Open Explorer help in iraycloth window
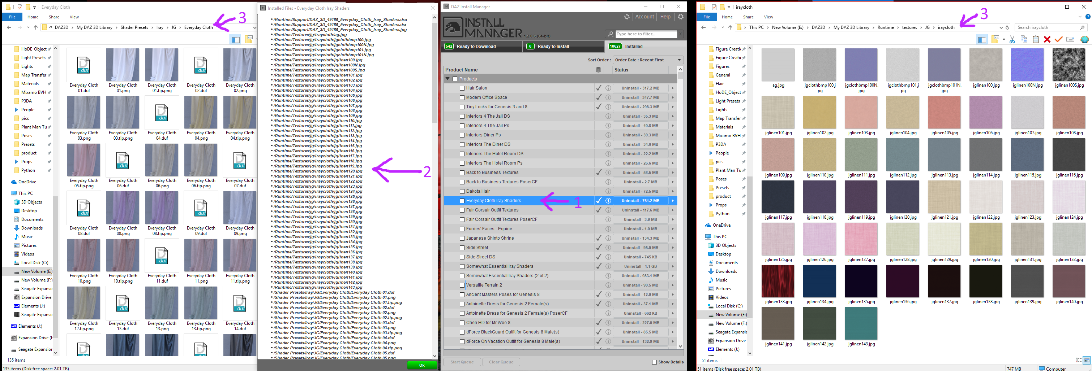1092x371 pixels. click(1088, 17)
